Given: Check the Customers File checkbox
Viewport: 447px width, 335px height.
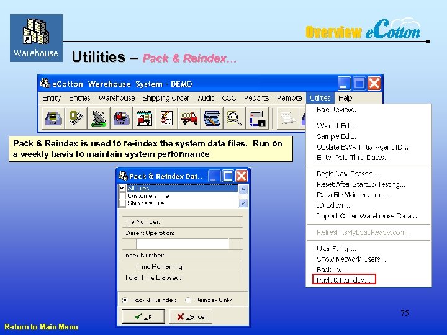Looking at the screenshot, I should pos(122,195).
